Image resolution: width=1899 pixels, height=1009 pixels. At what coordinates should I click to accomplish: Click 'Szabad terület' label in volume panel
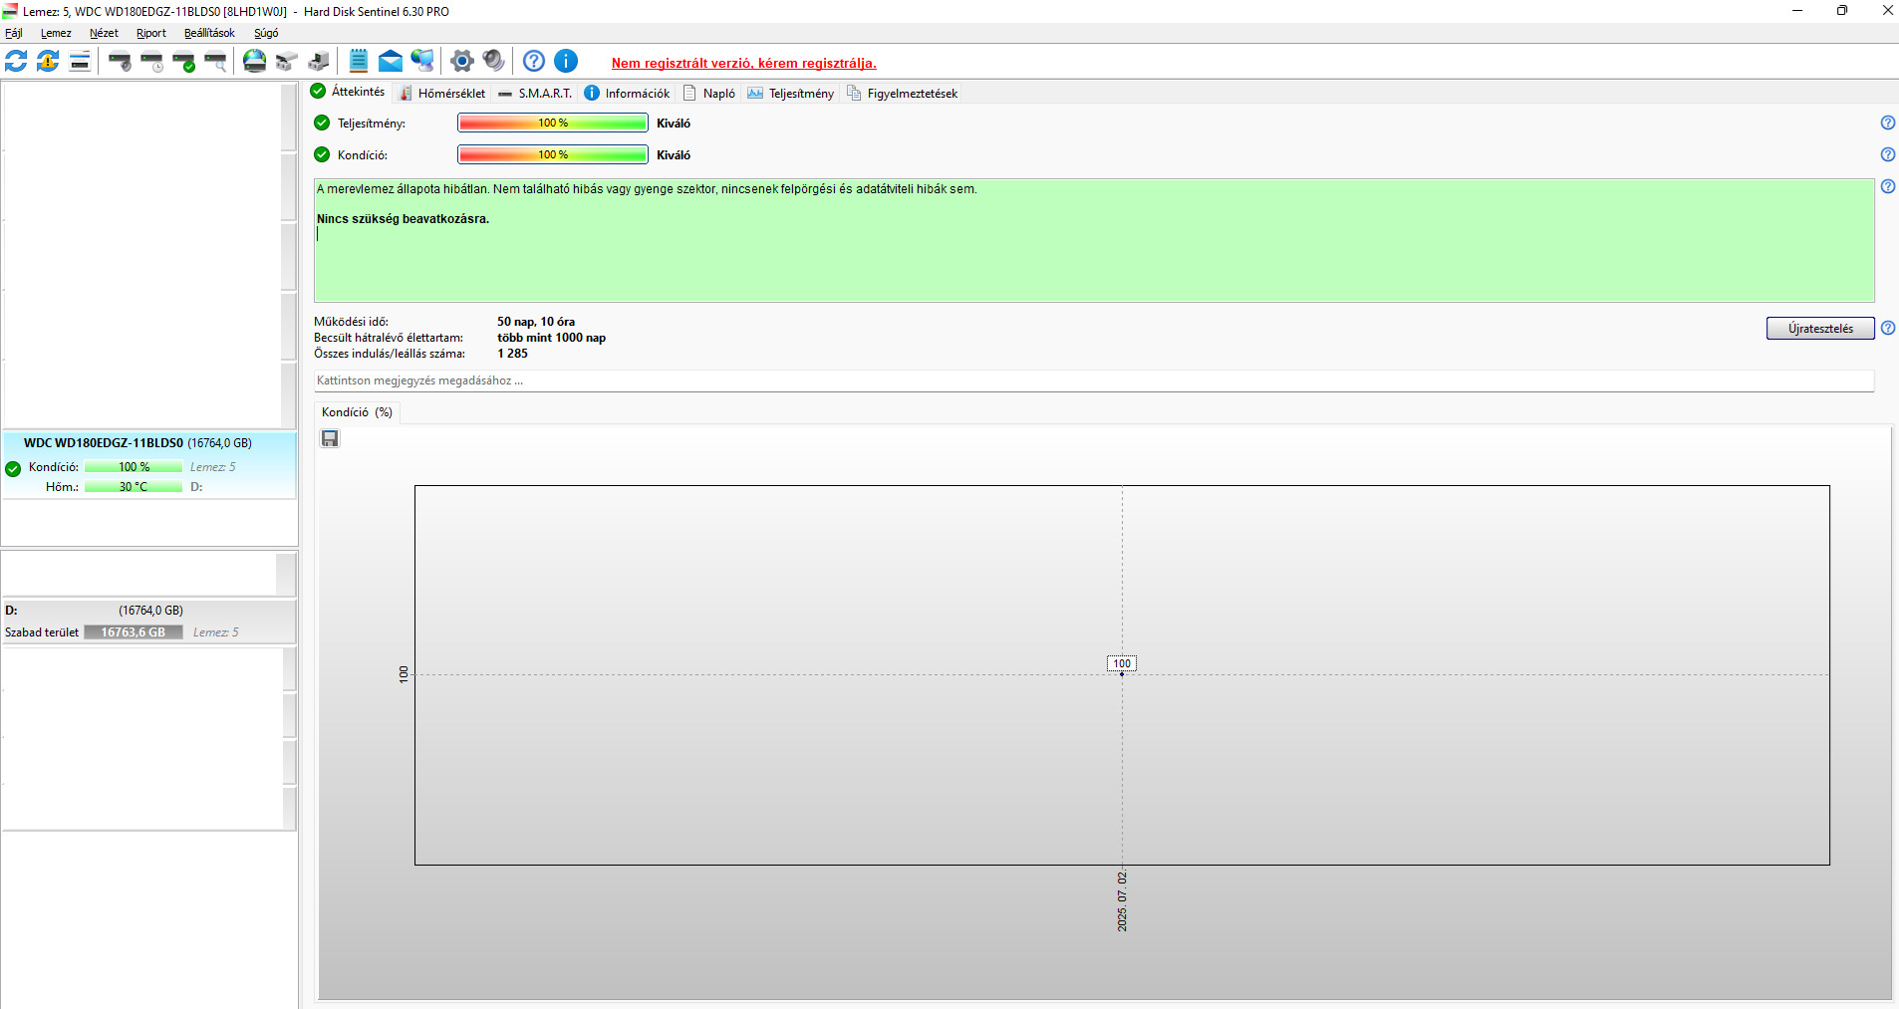(x=42, y=632)
